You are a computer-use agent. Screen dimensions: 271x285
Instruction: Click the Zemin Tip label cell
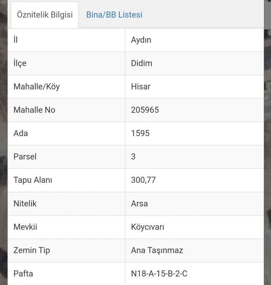tap(66, 250)
